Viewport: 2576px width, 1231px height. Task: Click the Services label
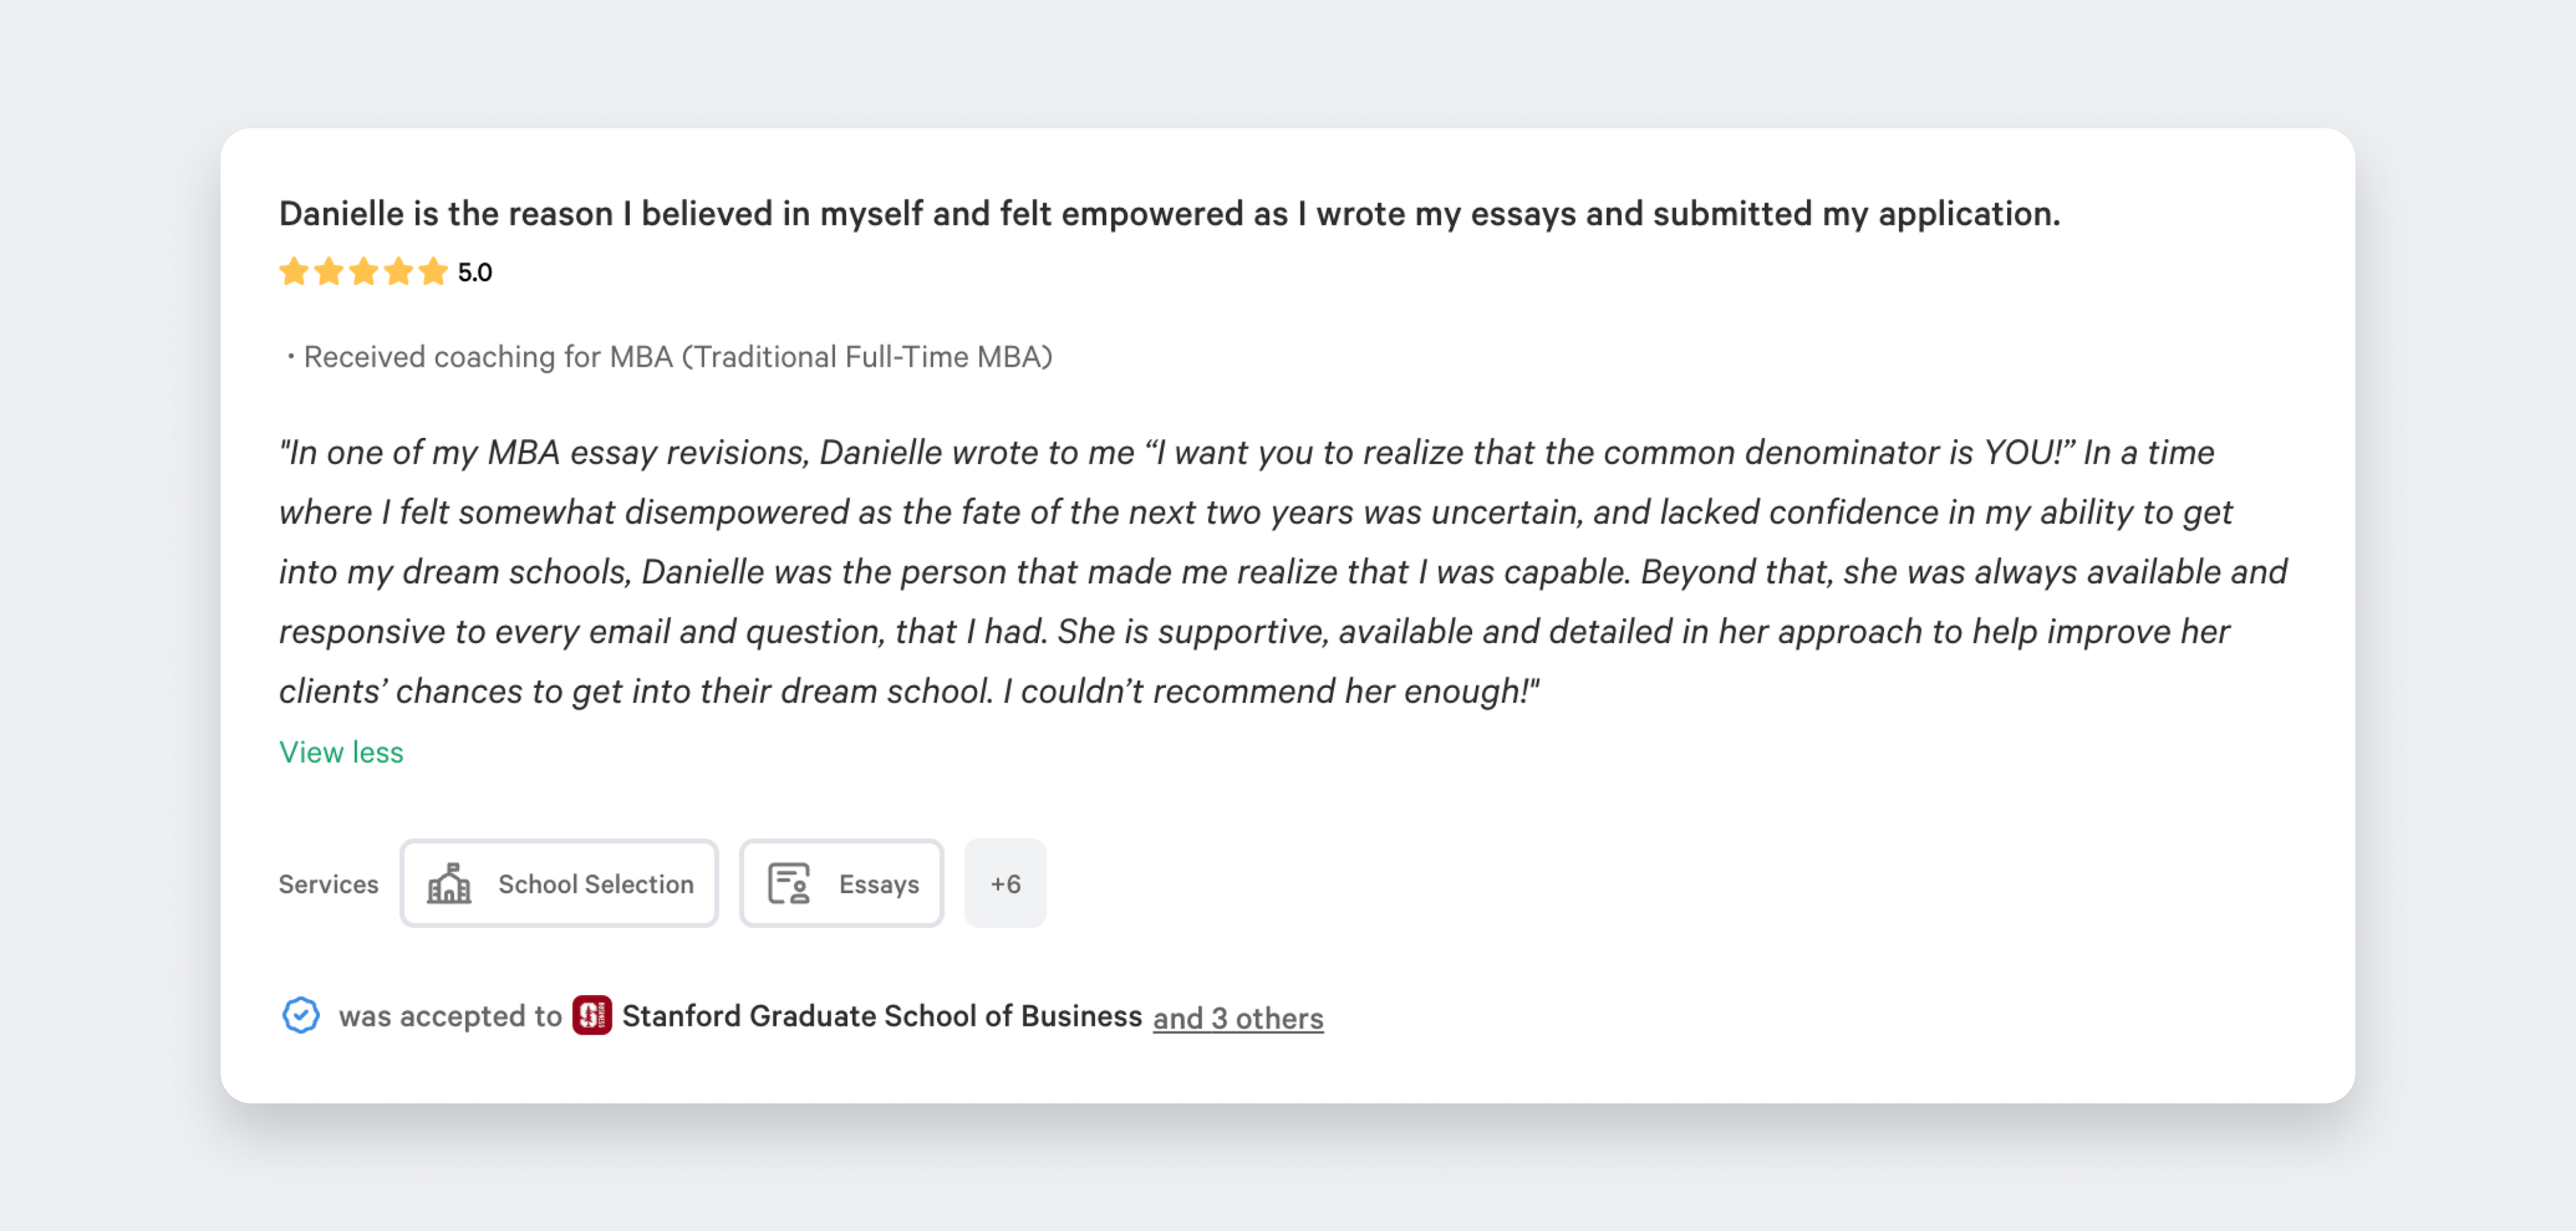click(x=328, y=884)
